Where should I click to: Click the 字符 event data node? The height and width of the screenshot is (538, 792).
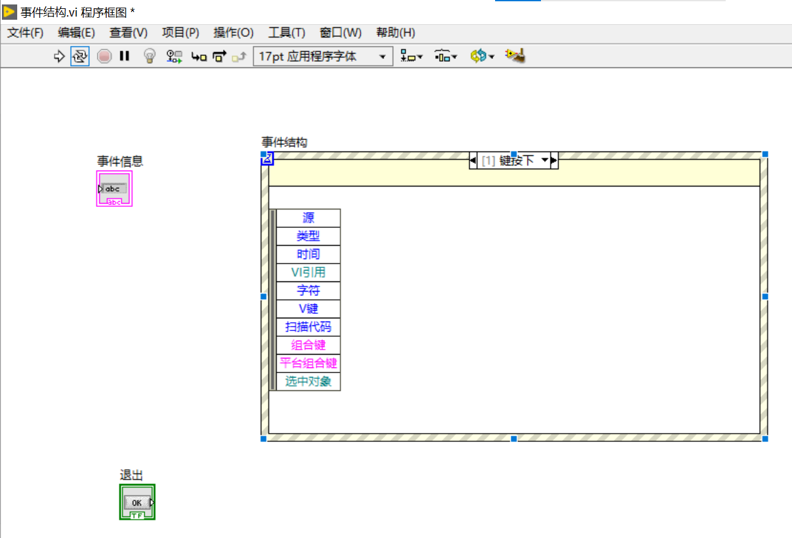308,290
